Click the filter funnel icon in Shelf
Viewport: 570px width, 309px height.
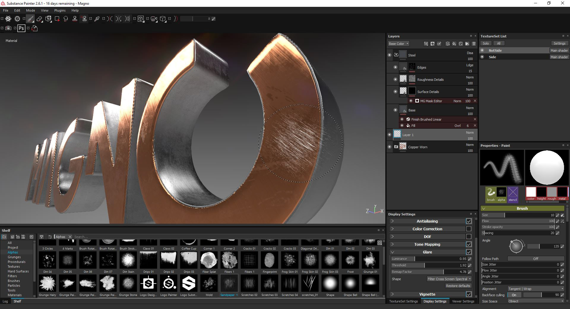point(42,237)
